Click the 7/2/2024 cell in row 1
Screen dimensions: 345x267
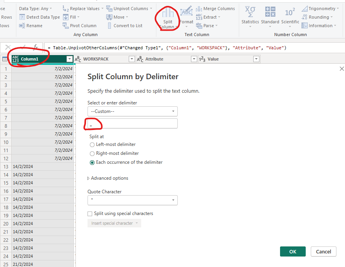(x=42, y=69)
